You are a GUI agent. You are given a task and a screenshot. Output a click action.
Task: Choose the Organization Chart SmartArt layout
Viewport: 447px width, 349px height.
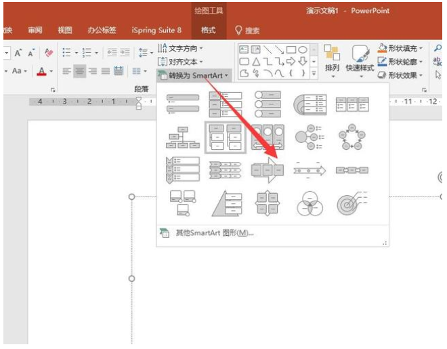pos(183,138)
